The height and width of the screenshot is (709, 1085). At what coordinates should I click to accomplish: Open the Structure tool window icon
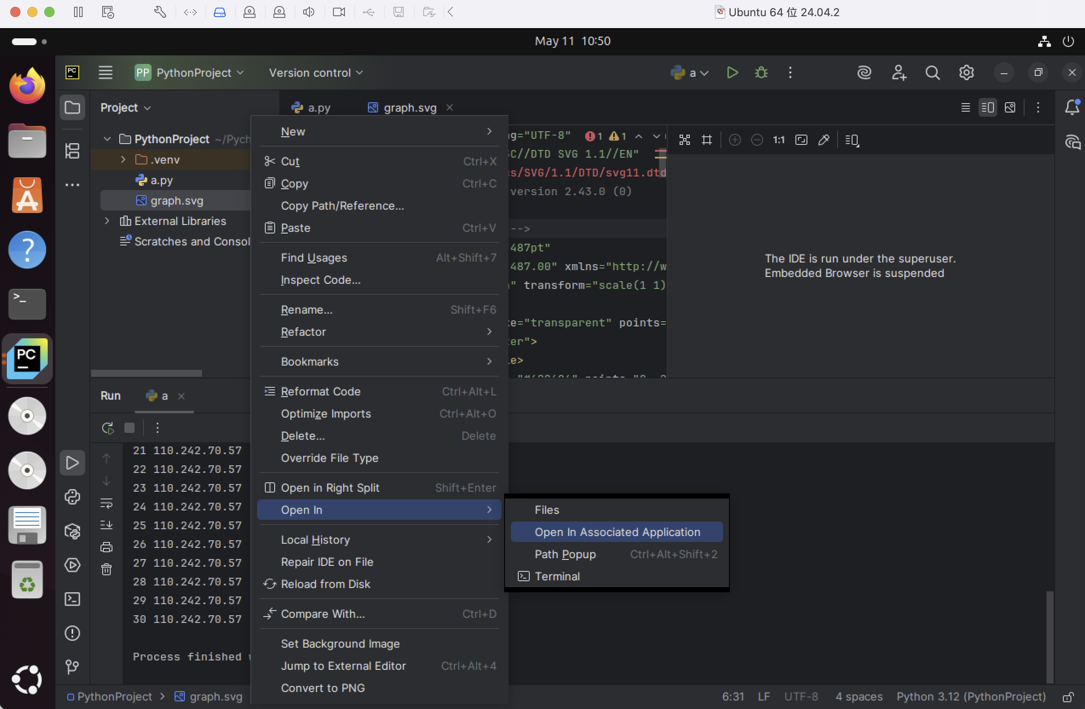click(x=72, y=150)
